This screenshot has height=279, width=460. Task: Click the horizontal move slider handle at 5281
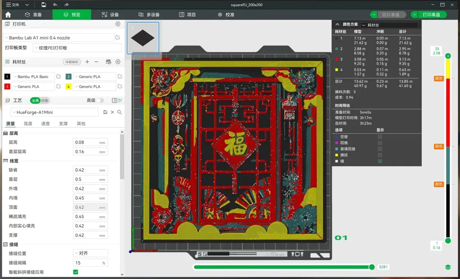pyautogui.click(x=372, y=267)
